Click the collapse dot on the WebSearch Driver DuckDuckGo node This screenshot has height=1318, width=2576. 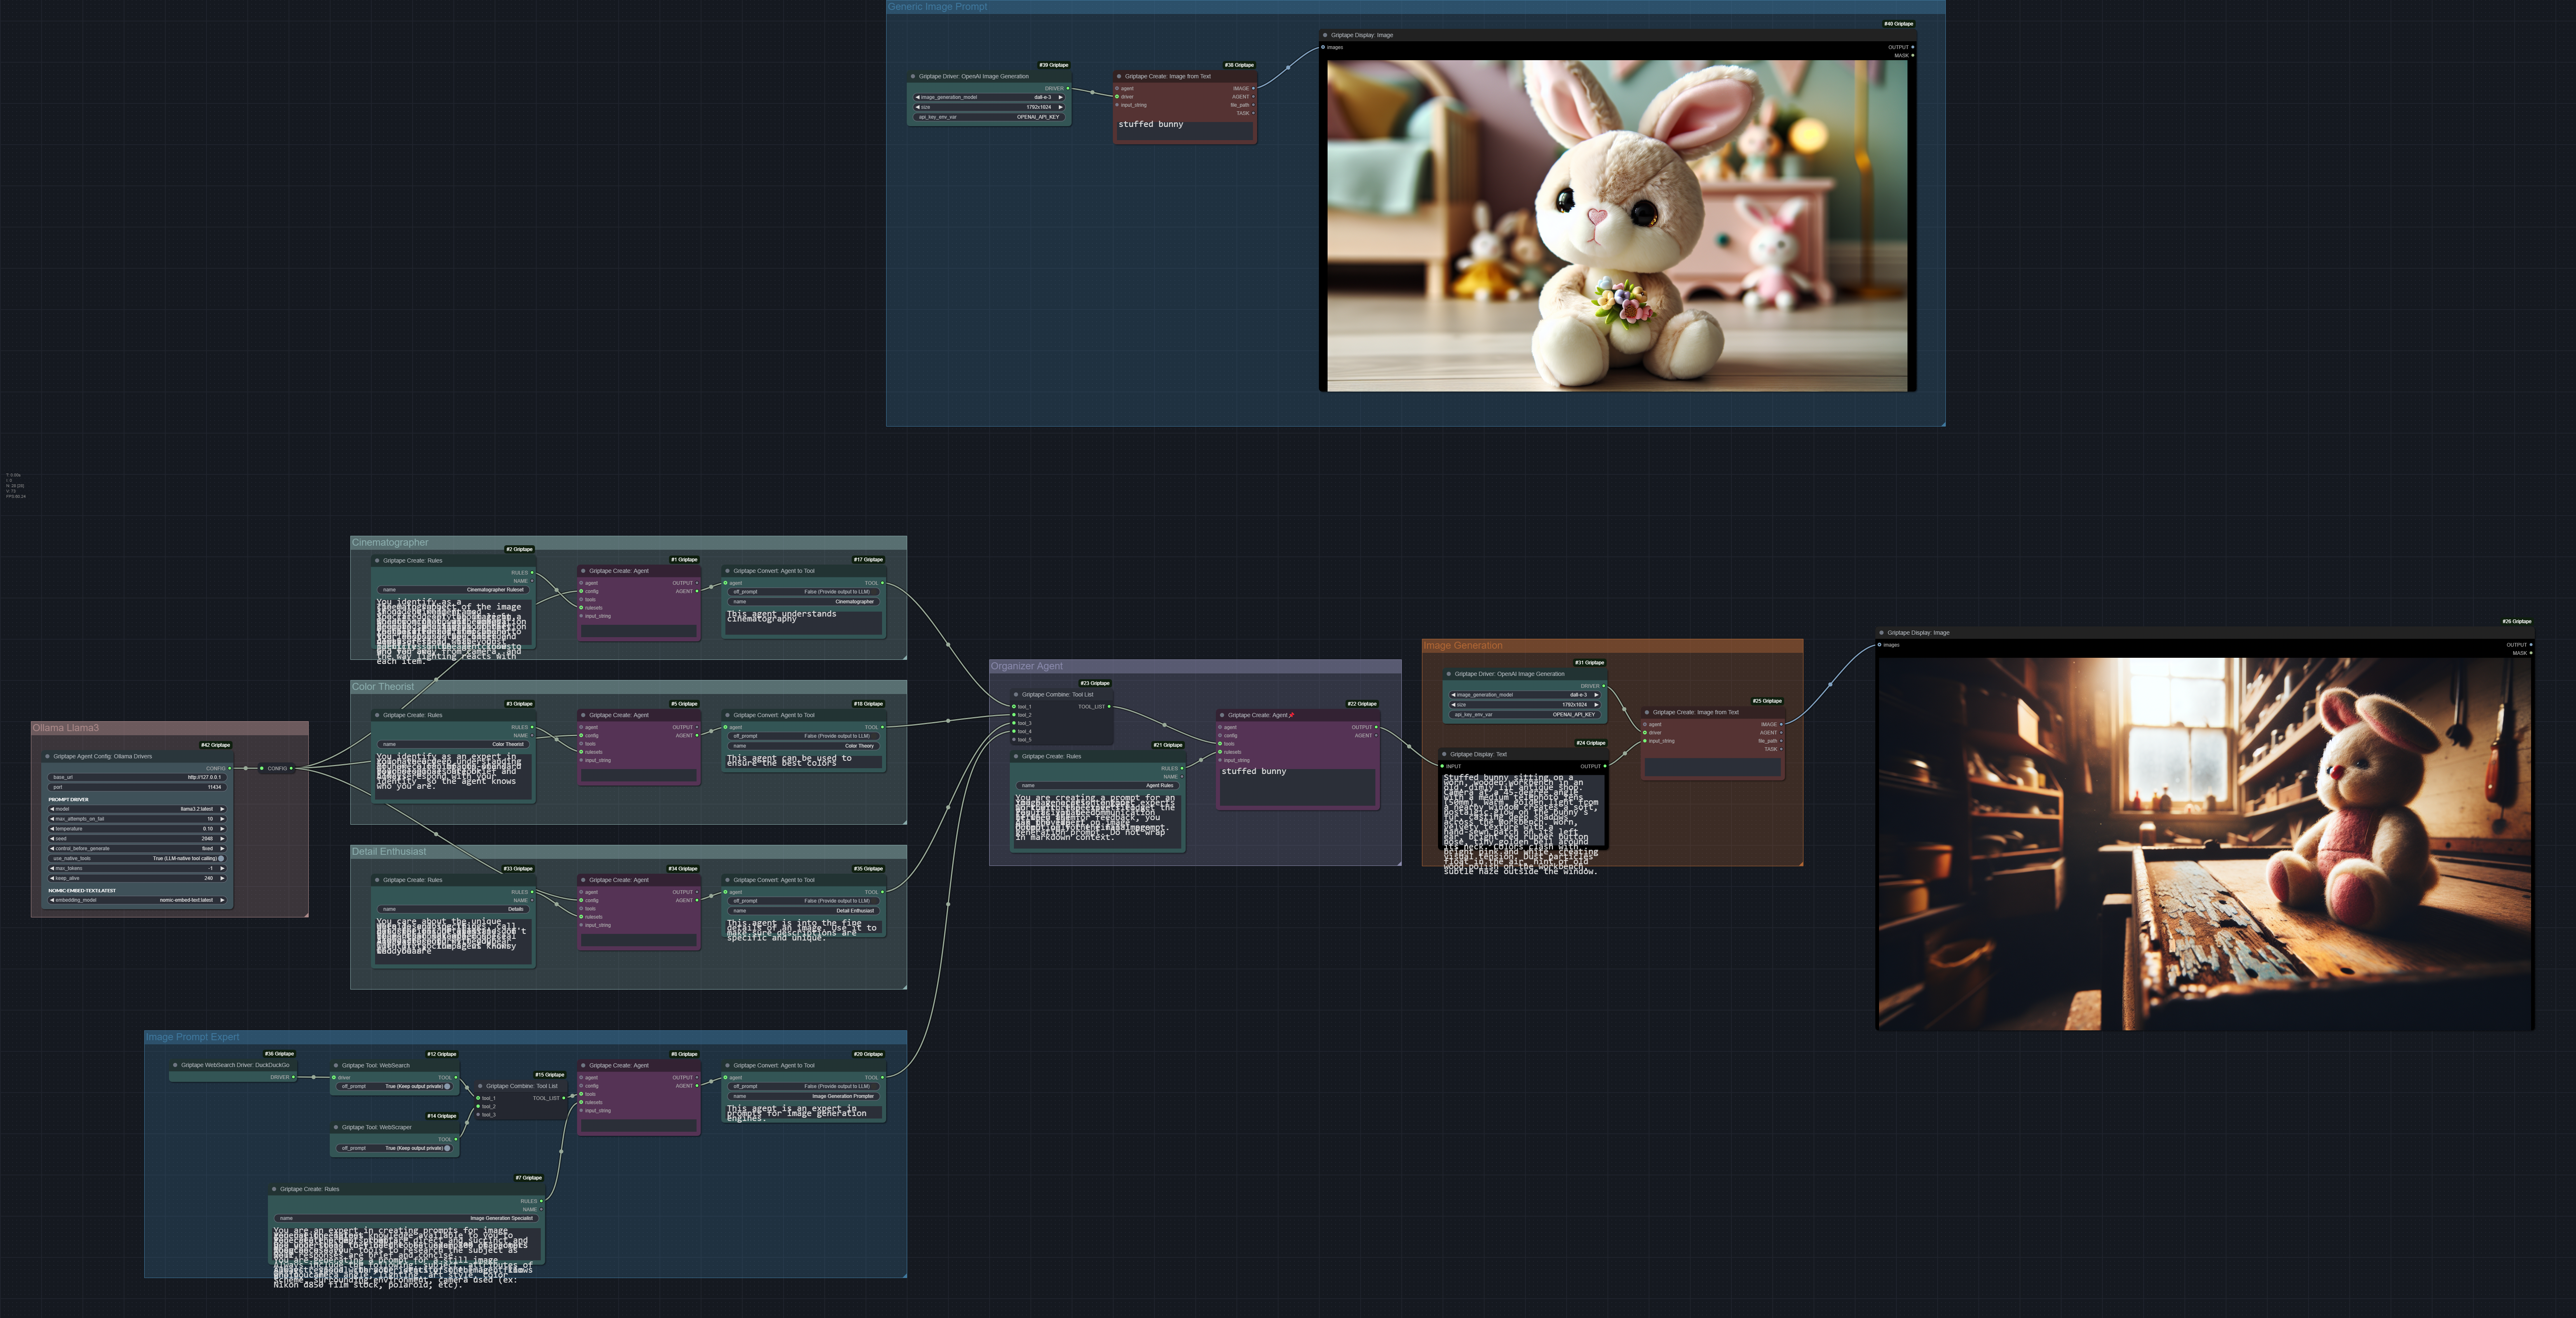175,1065
